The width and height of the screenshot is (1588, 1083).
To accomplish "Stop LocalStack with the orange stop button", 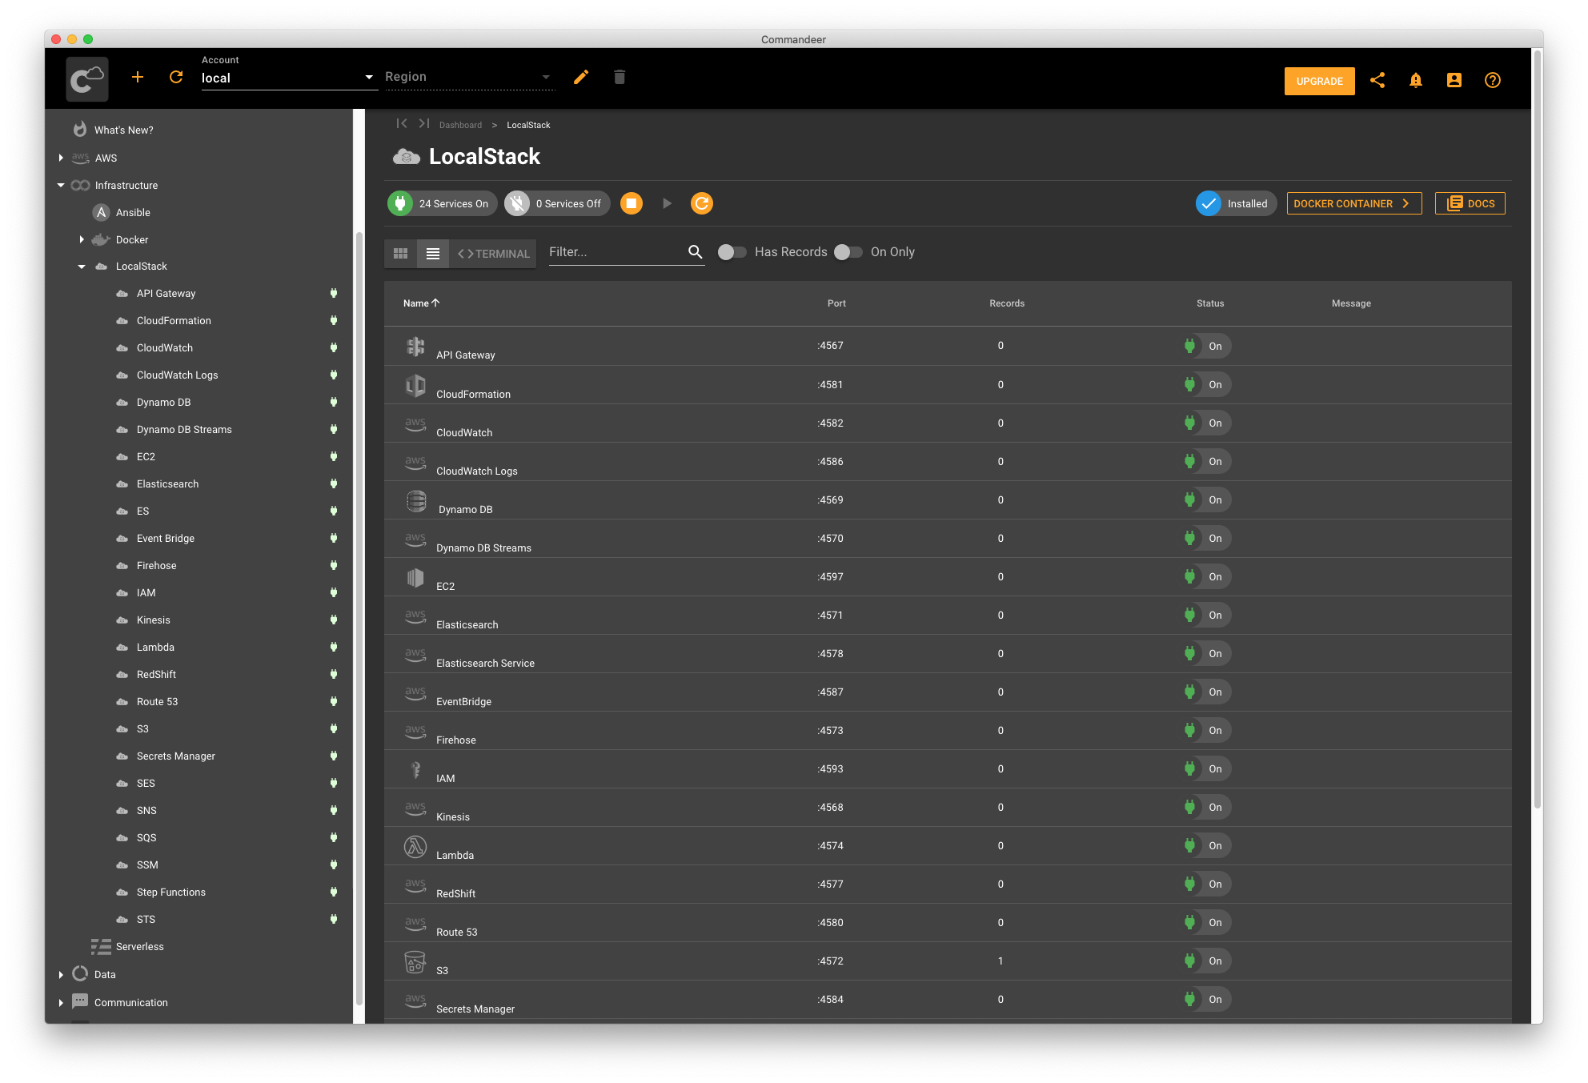I will pyautogui.click(x=632, y=203).
